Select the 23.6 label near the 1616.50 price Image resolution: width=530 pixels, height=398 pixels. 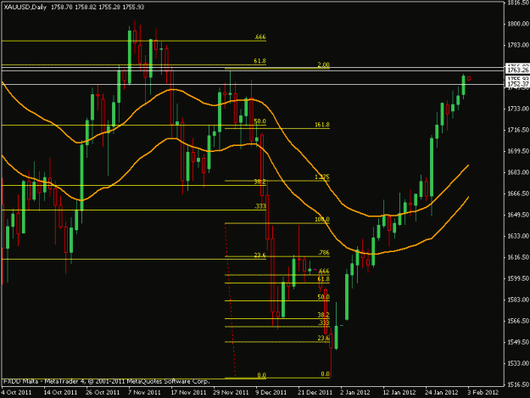(x=260, y=255)
